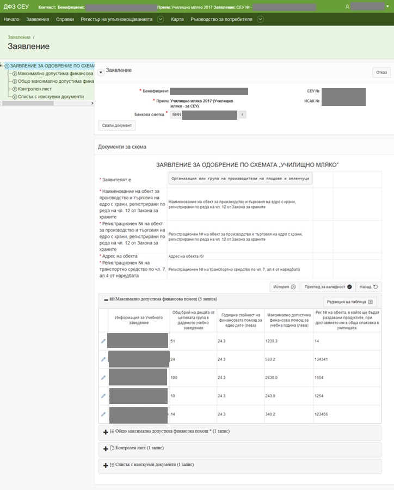Expand Регистър на упълномощаванията menu chevron

[x=161, y=20]
